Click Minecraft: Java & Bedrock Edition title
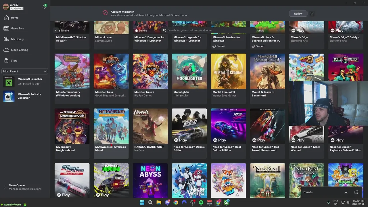 [266, 39]
